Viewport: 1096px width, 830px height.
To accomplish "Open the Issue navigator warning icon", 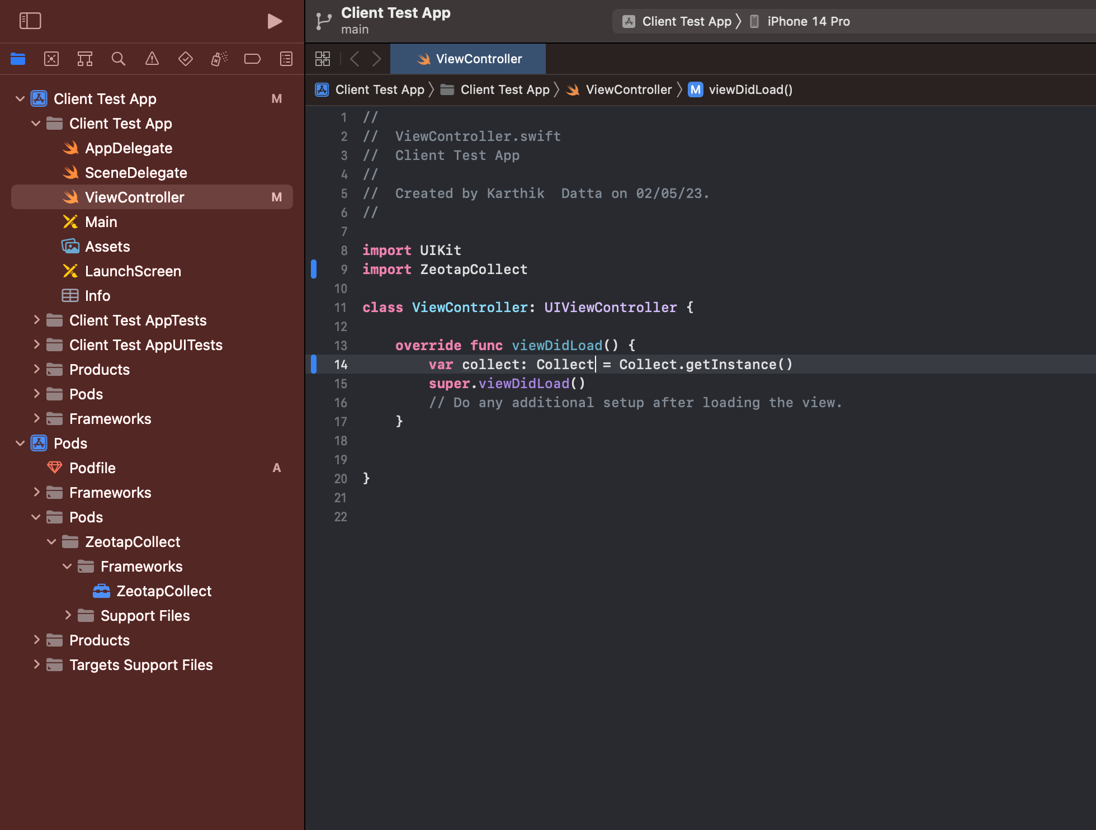I will (x=152, y=59).
